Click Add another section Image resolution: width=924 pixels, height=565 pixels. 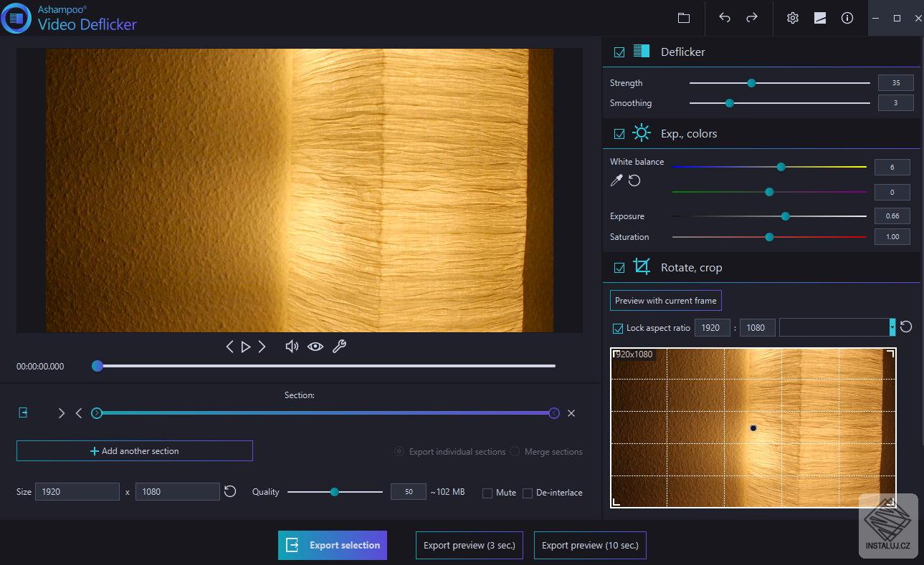point(135,451)
